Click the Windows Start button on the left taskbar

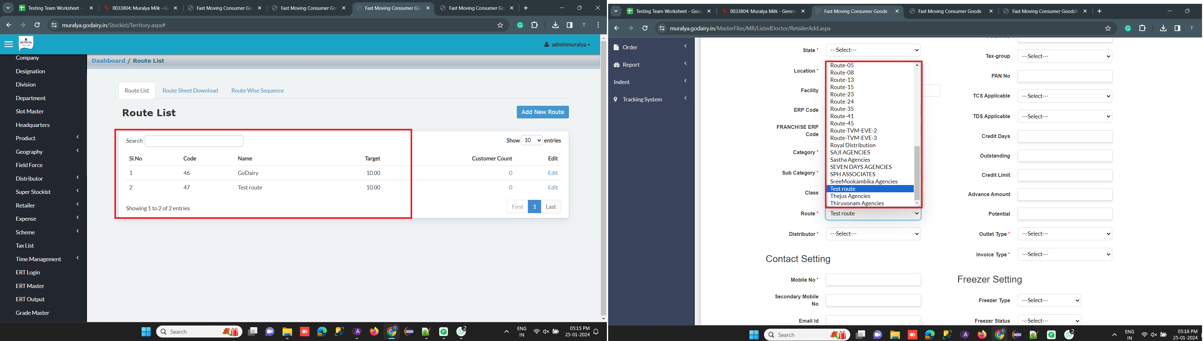coord(146,332)
